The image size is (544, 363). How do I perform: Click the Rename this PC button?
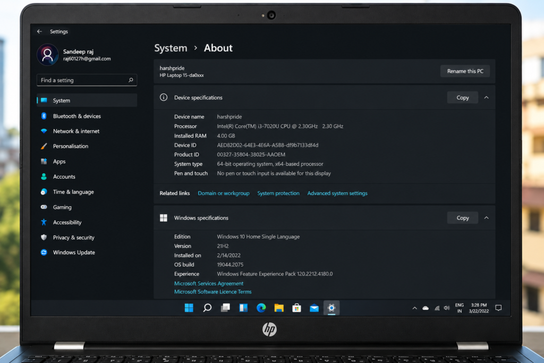[x=465, y=71]
